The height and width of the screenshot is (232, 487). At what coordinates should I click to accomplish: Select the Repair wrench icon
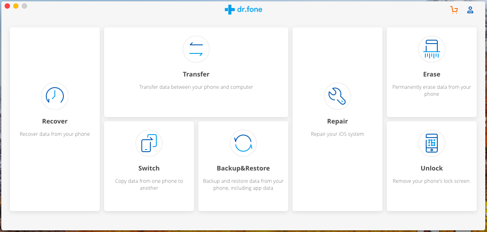pos(337,96)
